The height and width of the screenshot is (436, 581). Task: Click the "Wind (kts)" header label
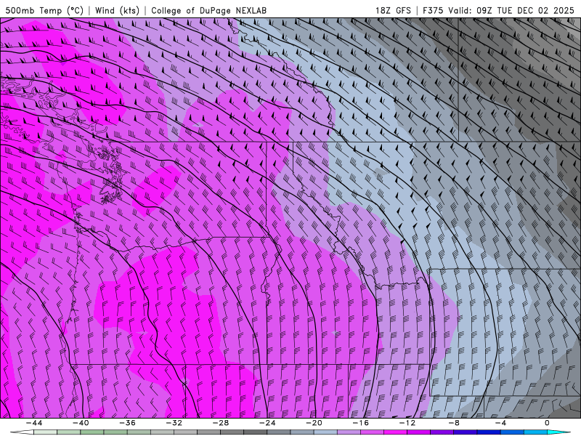(117, 11)
